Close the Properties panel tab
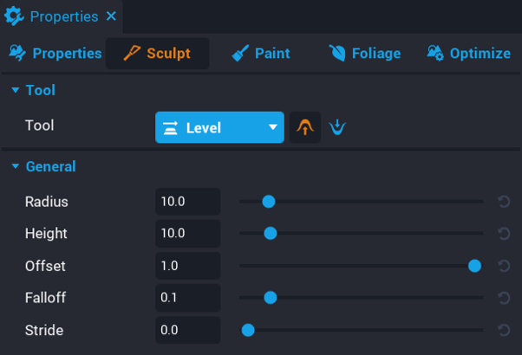 [111, 16]
